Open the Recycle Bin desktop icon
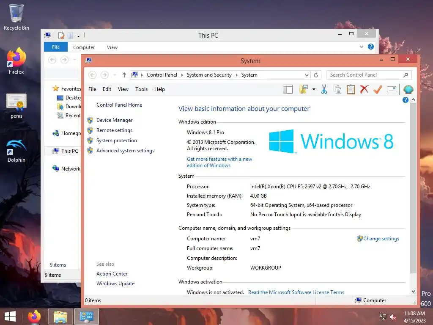433x325 pixels. point(16,17)
